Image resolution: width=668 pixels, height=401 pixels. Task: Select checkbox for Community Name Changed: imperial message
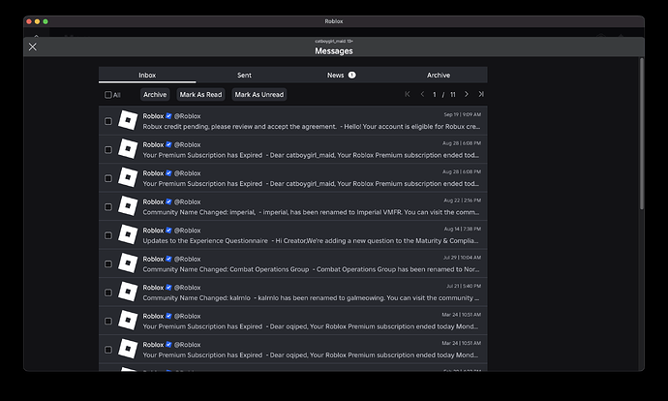click(x=108, y=206)
